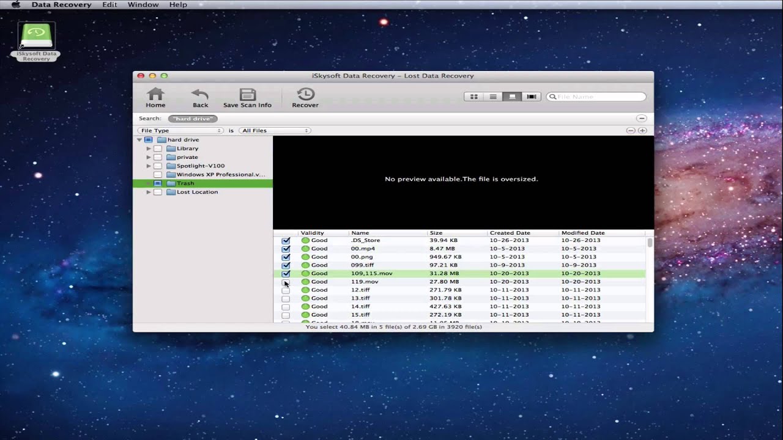The width and height of the screenshot is (783, 440).
Task: Expand the Library folder
Action: [x=149, y=148]
